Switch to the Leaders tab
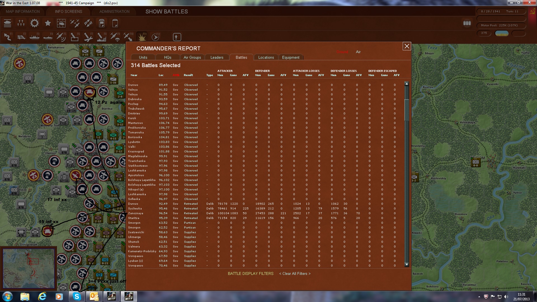537x302 pixels. tap(217, 57)
